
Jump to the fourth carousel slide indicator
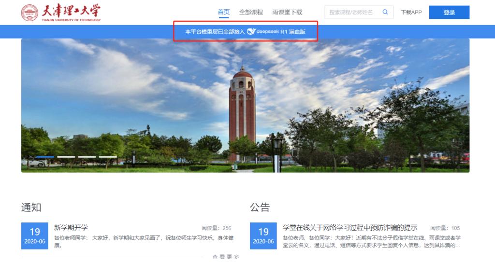tap(108, 157)
